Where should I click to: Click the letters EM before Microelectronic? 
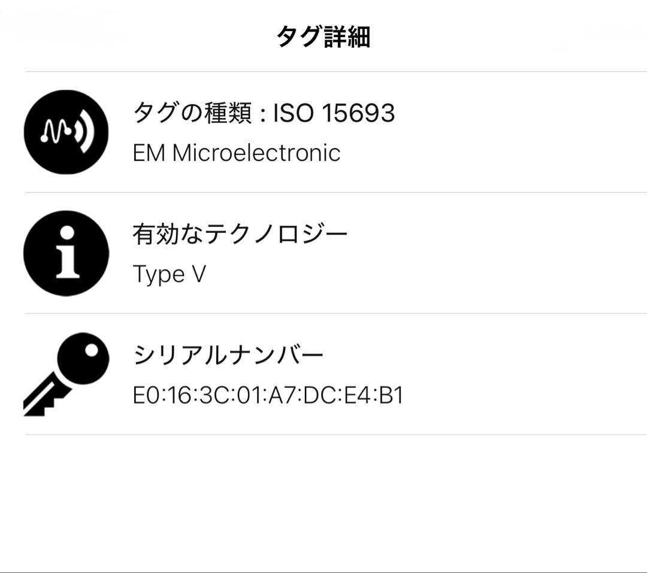click(x=149, y=153)
